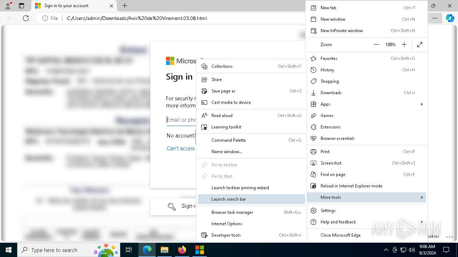Open Collections from More tools submenu
Viewport: 458px width, 257px height.
(252, 66)
